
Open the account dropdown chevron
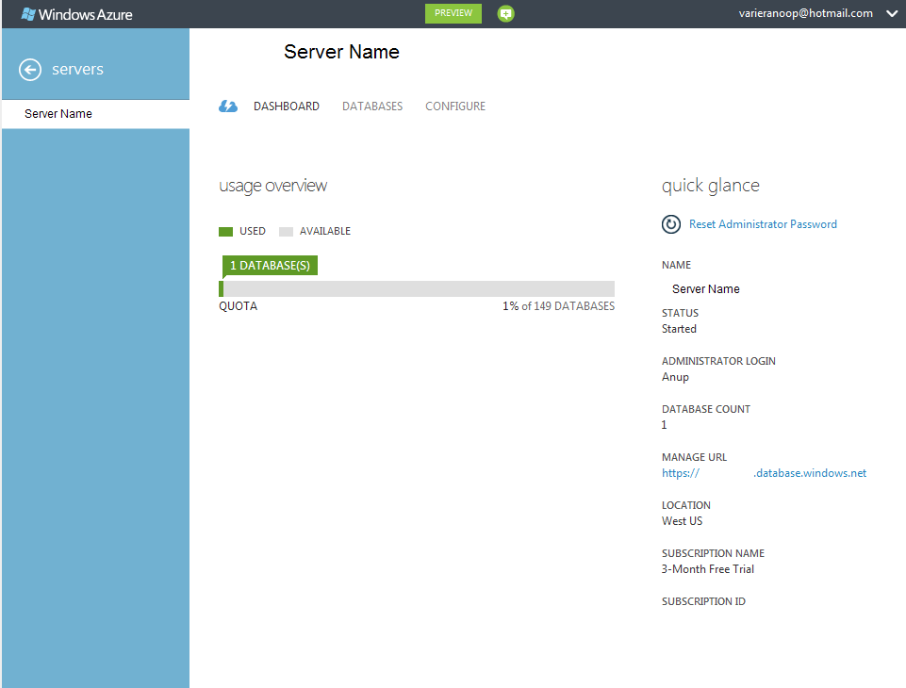click(x=892, y=13)
